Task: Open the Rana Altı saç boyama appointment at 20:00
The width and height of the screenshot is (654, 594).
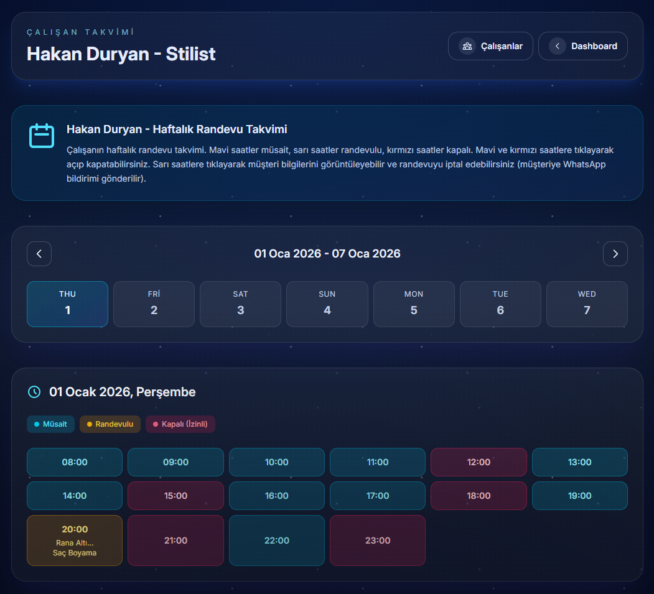Action: [x=74, y=540]
